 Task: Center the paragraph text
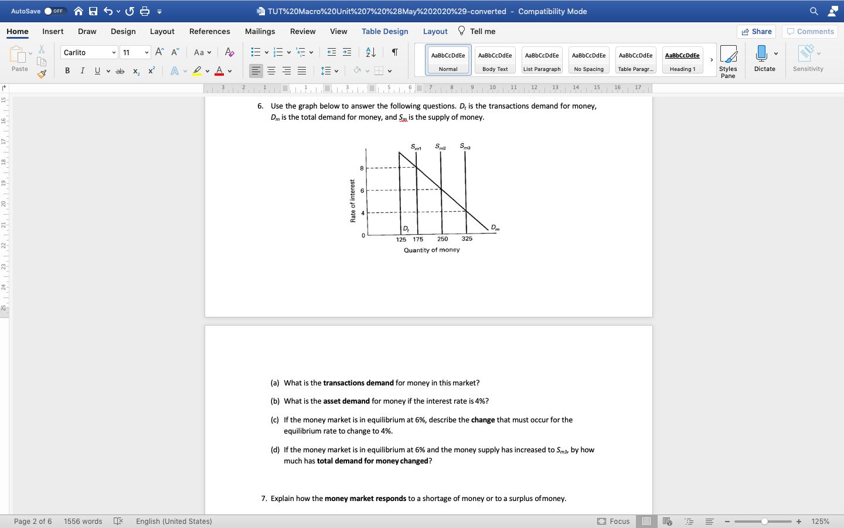(x=271, y=71)
